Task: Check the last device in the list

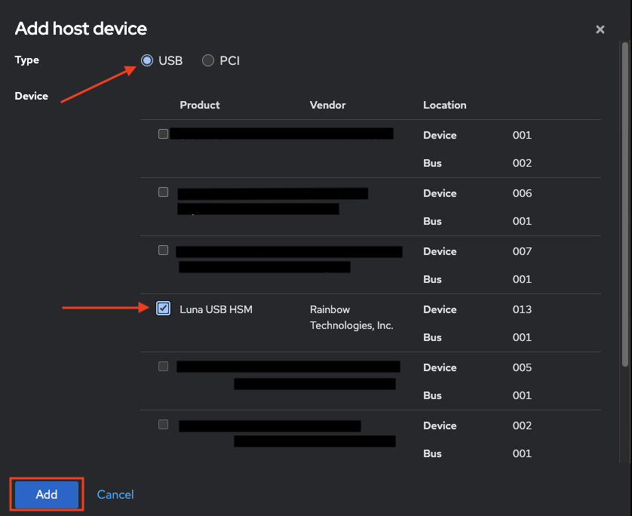Action: tap(163, 425)
